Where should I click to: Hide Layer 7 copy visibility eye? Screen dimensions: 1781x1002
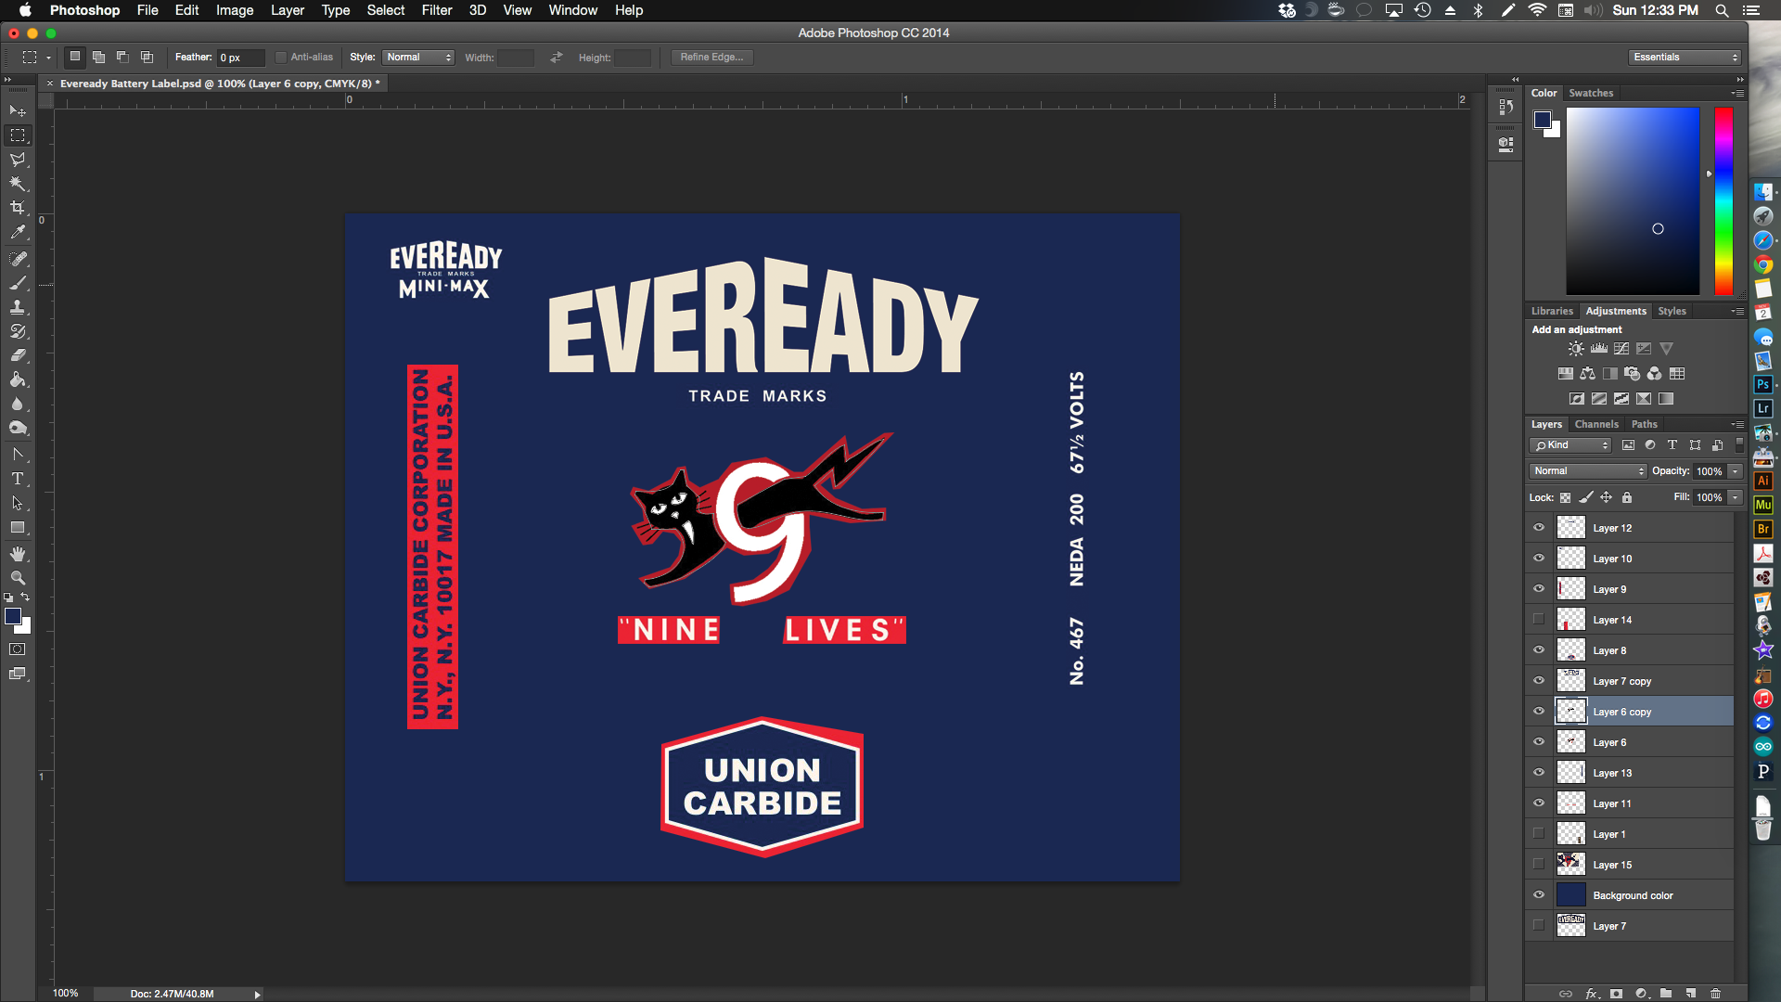(1539, 681)
